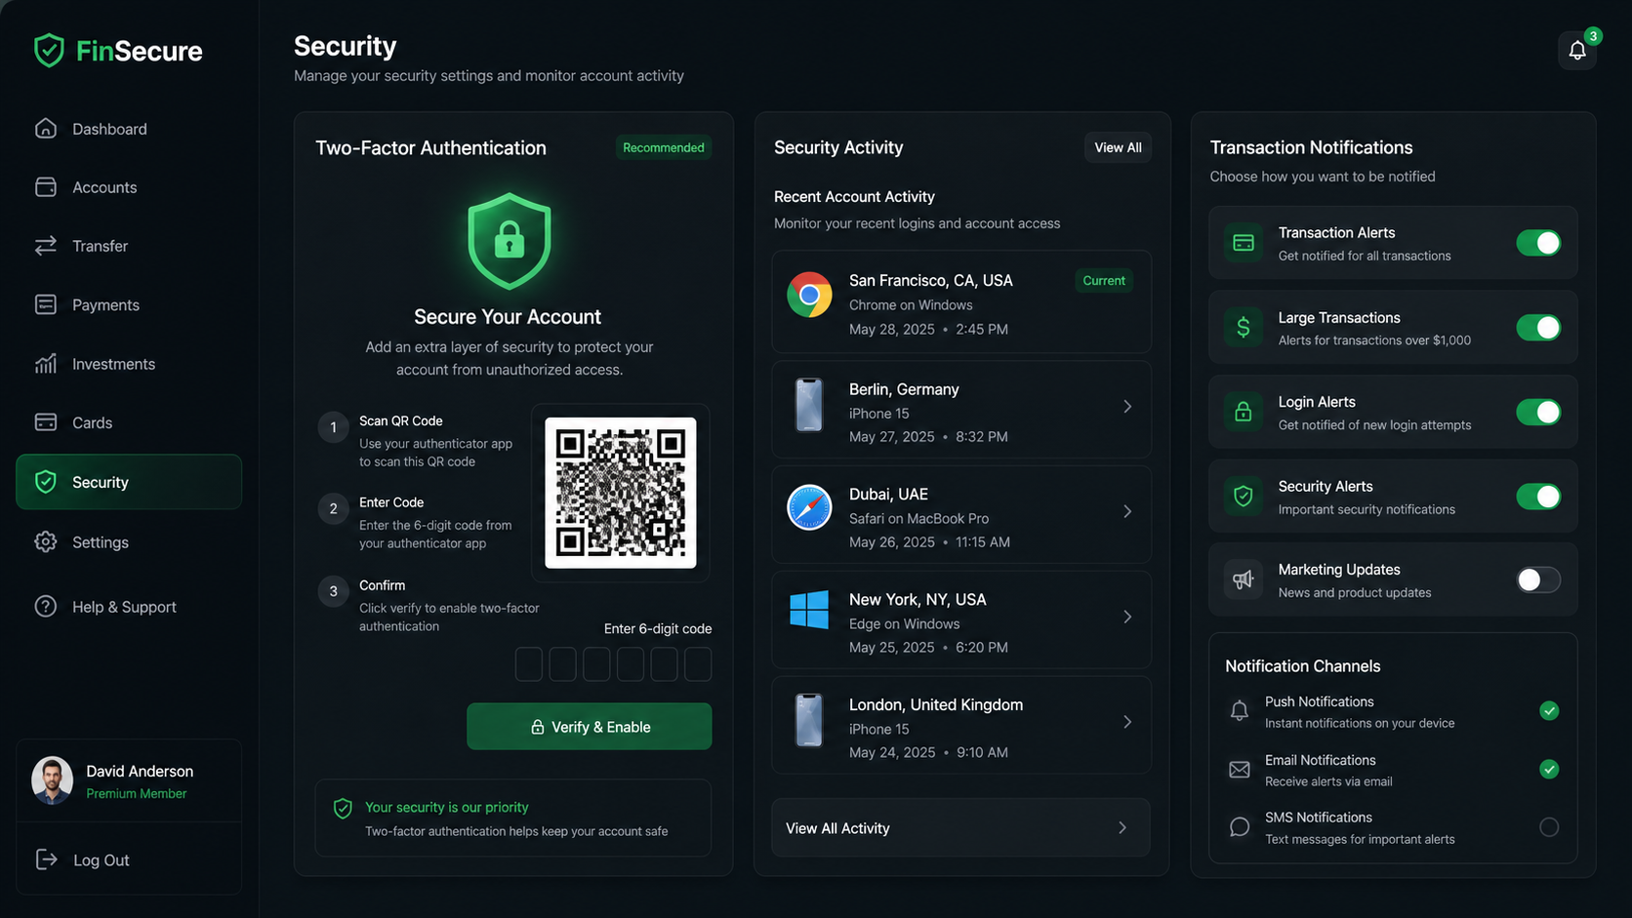
Task: Expand the Berlin, Germany activity chevron
Action: click(x=1127, y=407)
